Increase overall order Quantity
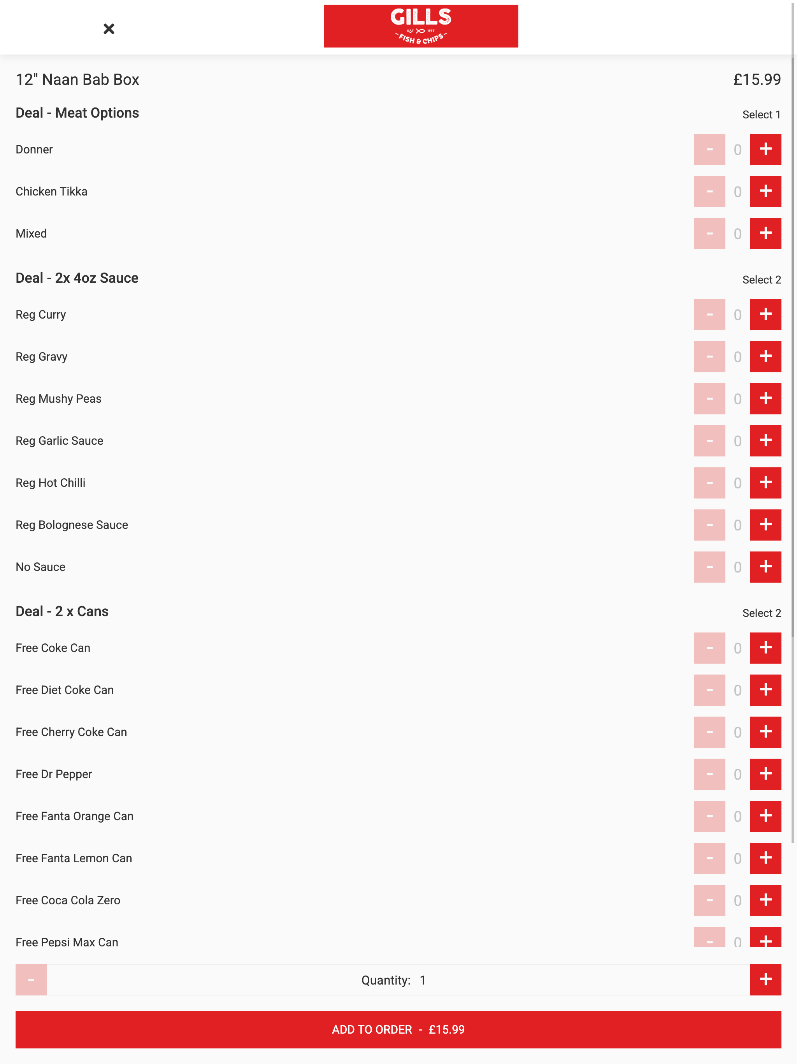 point(765,980)
